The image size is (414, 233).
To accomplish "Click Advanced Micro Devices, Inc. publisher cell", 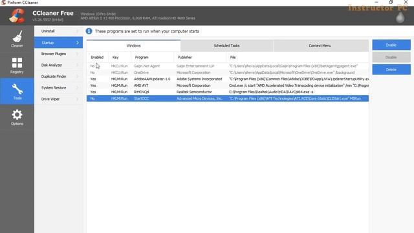I will [199, 98].
